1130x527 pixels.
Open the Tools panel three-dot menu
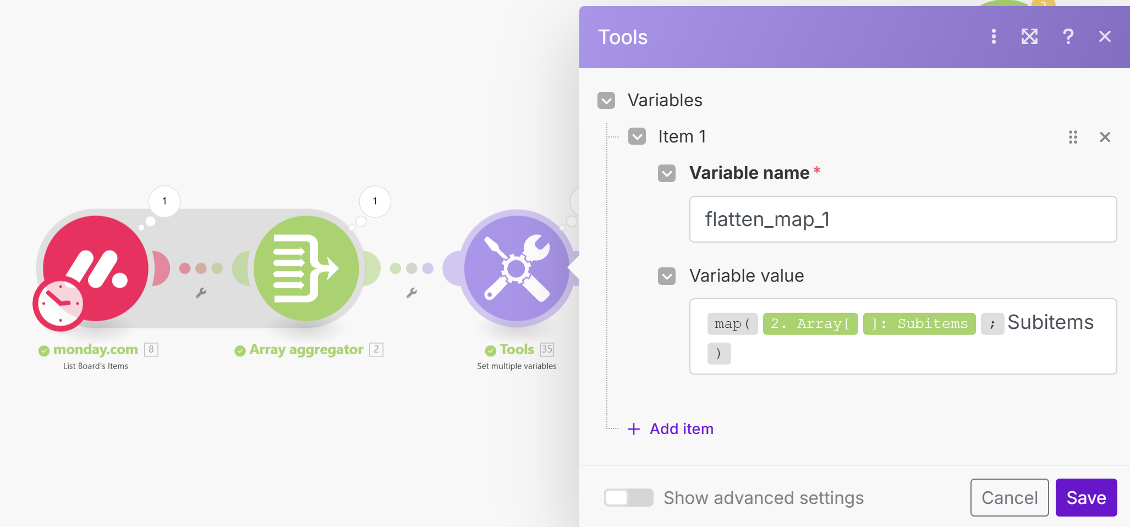click(x=993, y=36)
